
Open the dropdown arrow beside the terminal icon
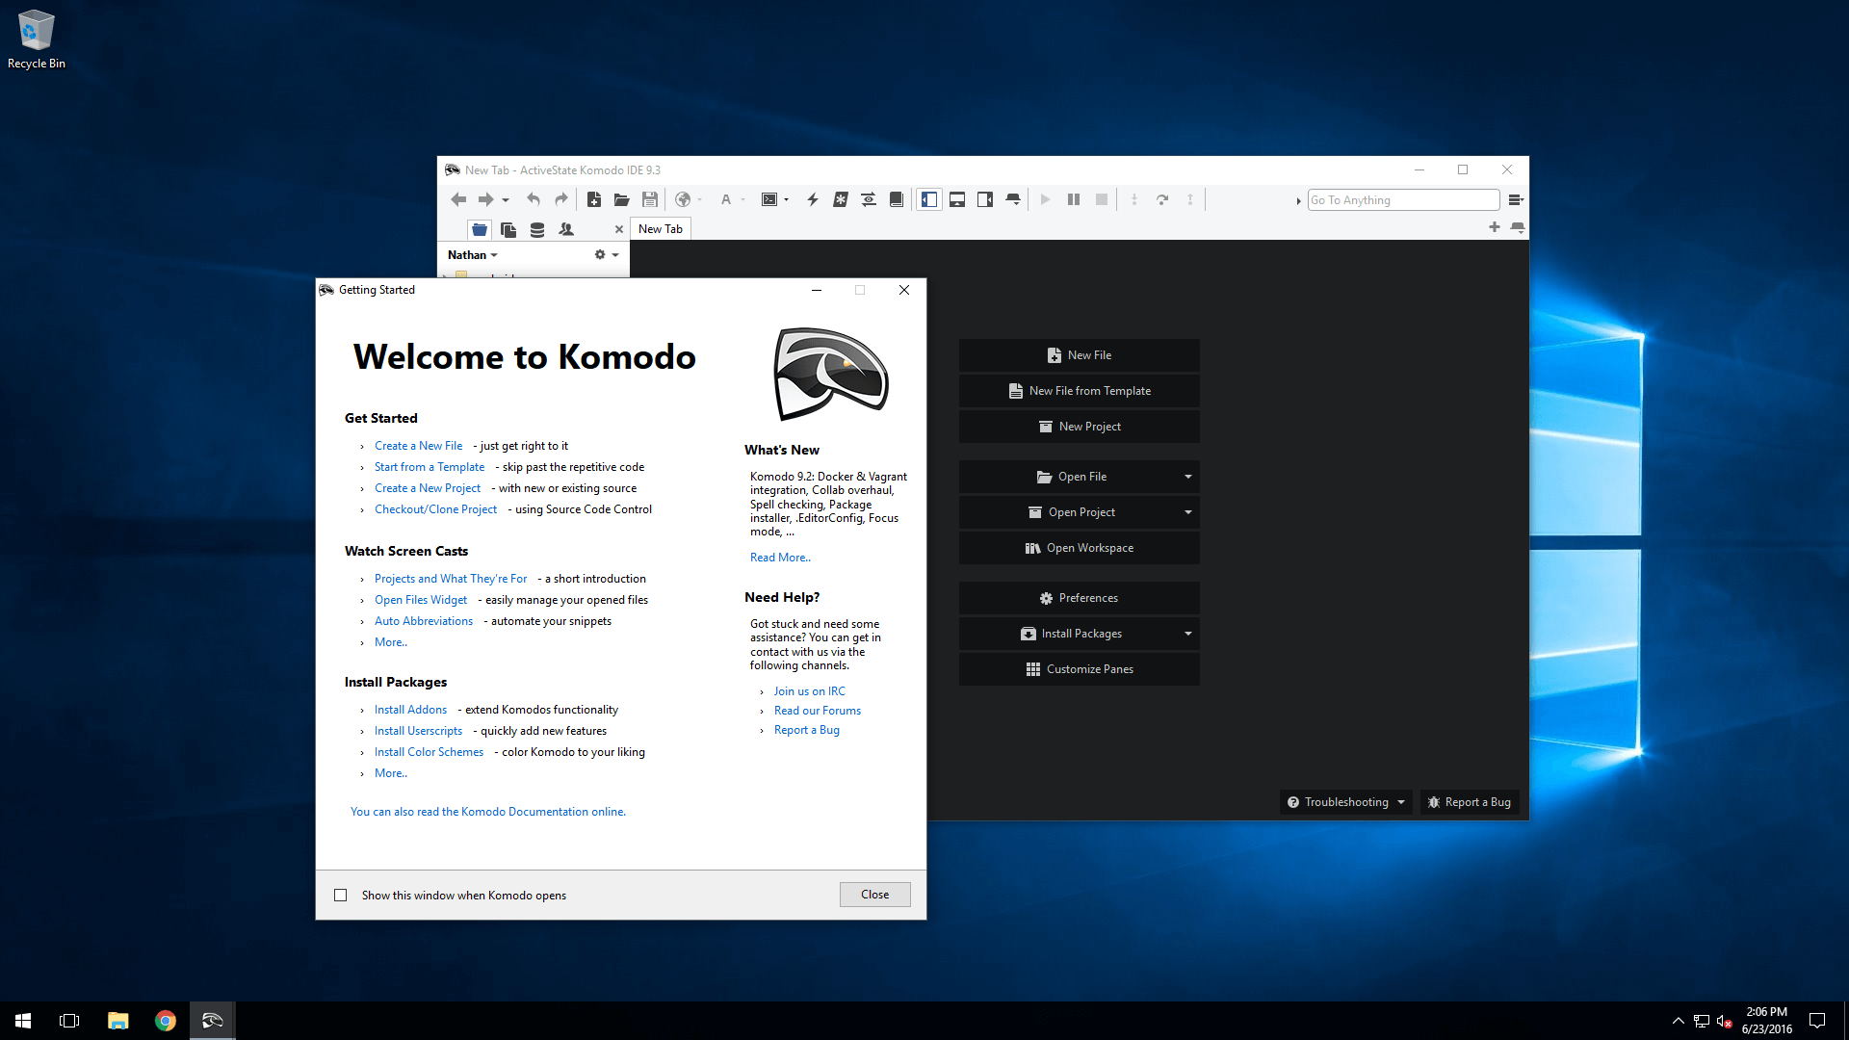(x=787, y=200)
